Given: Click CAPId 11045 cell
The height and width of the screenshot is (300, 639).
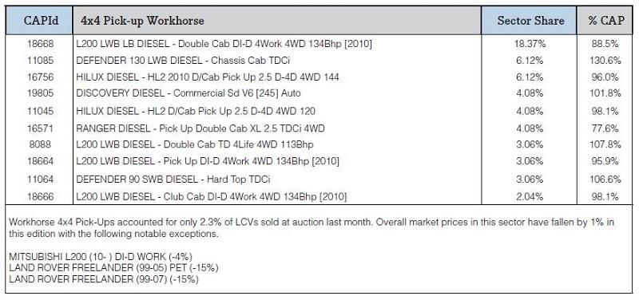Looking at the screenshot, I should tap(41, 111).
